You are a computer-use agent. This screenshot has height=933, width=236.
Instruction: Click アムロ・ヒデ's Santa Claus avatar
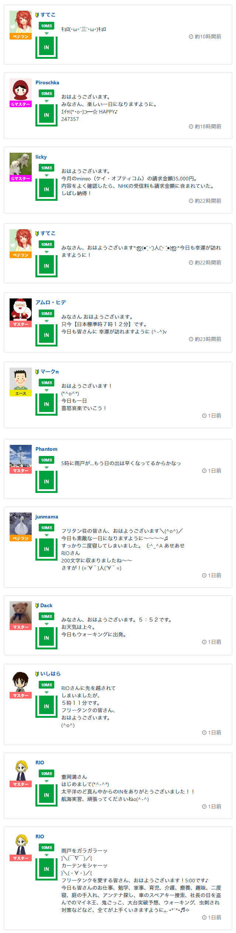[21, 310]
